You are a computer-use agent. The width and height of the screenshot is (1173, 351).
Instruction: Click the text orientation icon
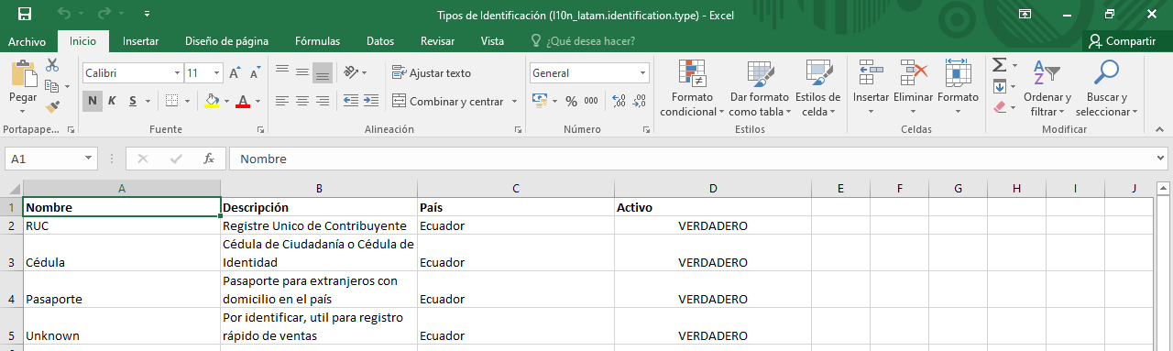coord(351,72)
